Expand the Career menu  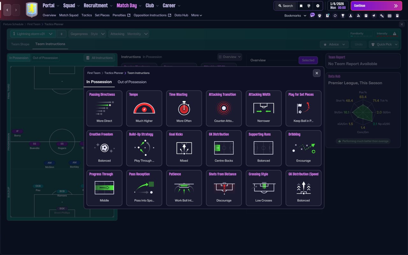coord(171,5)
